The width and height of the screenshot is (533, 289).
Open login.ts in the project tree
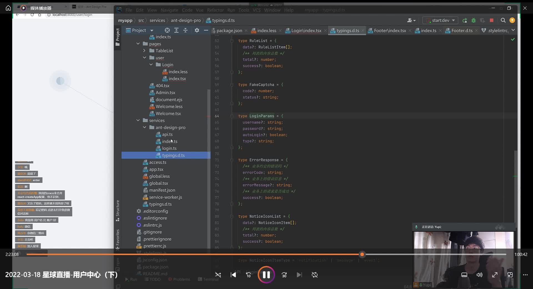(x=169, y=148)
